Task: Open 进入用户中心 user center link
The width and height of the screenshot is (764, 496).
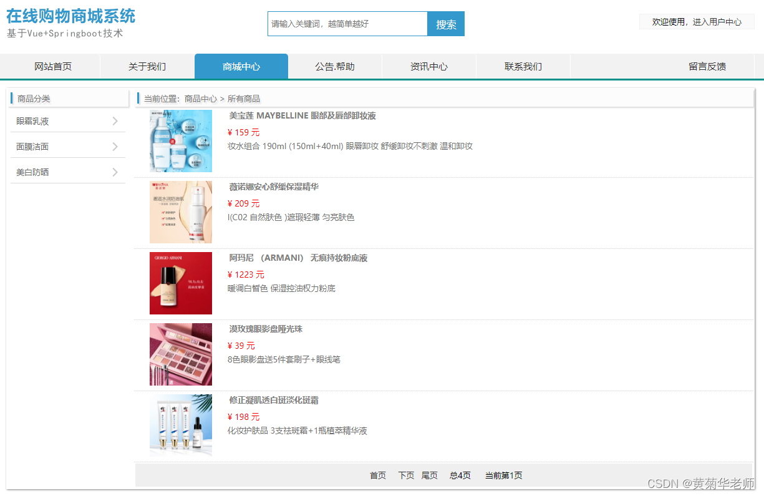Action: click(x=717, y=22)
